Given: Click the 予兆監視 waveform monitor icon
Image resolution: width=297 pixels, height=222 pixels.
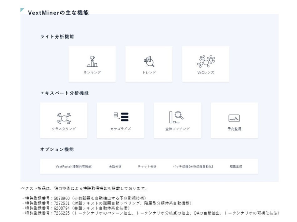Looking at the screenshot, I should click(234, 118).
